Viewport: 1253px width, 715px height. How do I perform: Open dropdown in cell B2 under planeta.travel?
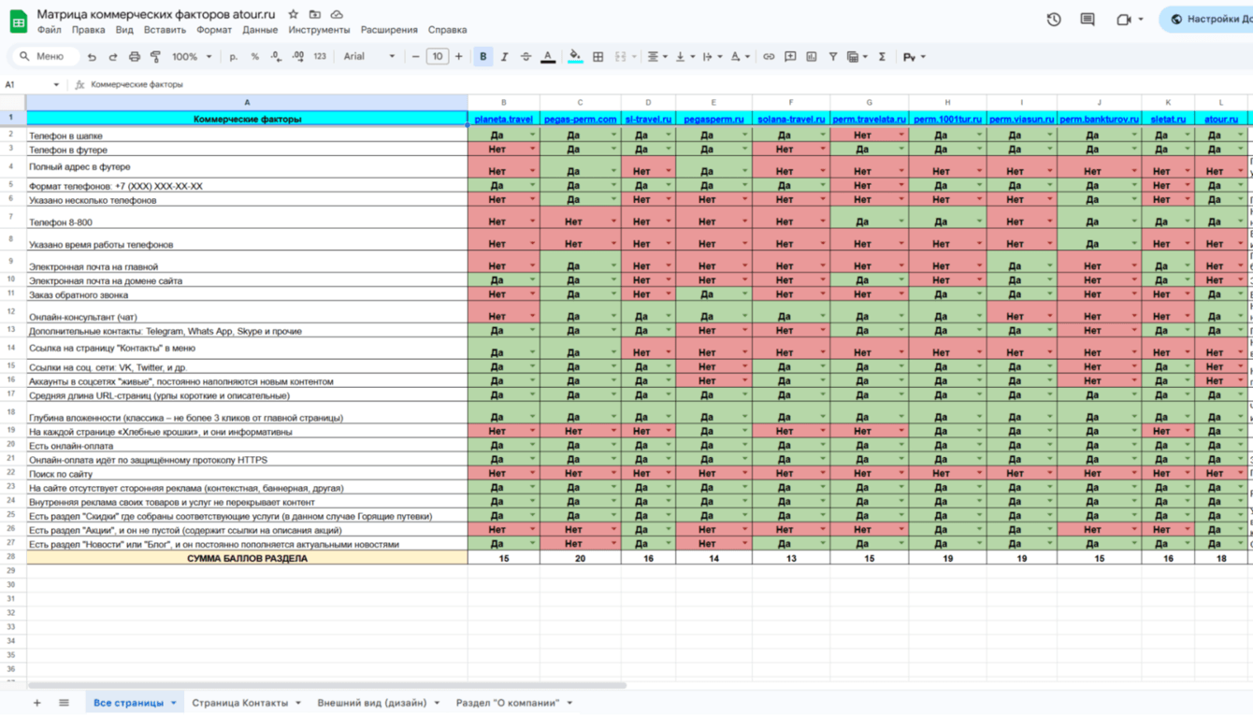[532, 136]
